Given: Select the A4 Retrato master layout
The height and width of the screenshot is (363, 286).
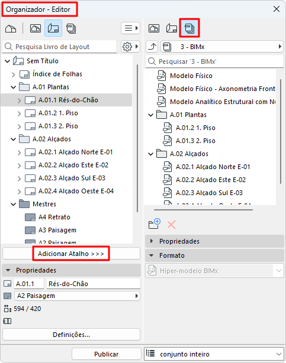Looking at the screenshot, I should (x=54, y=217).
